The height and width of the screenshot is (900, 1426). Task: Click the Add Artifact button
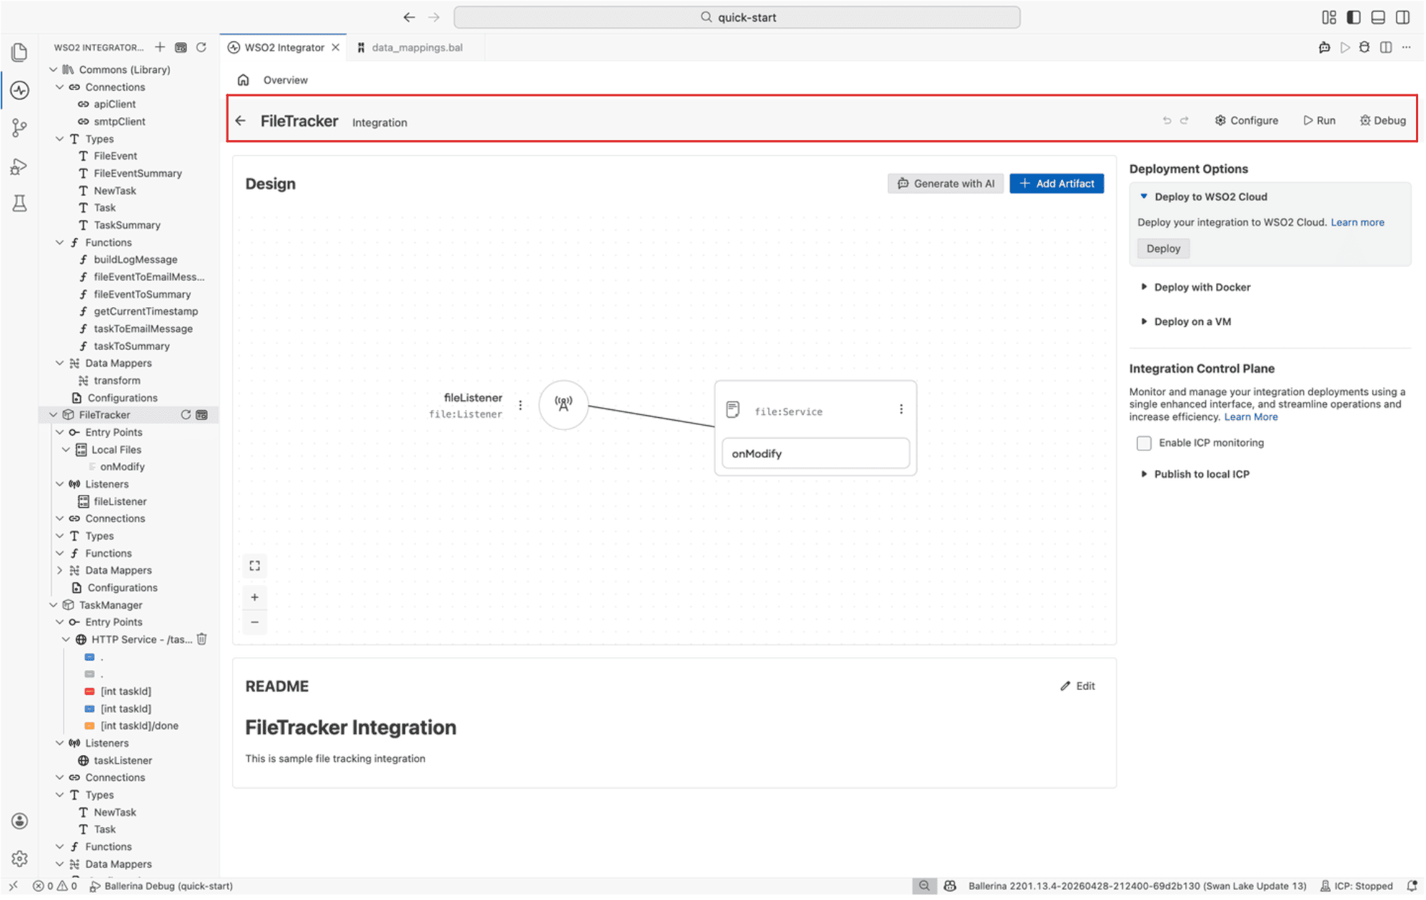pos(1057,184)
